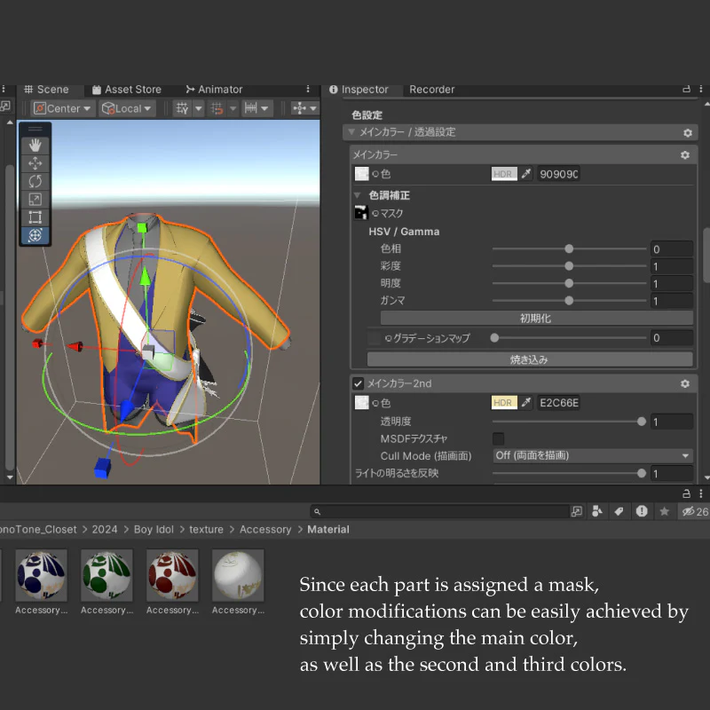Open the Inspector panel more-options menu
Screen dimensions: 710x710
click(x=700, y=89)
